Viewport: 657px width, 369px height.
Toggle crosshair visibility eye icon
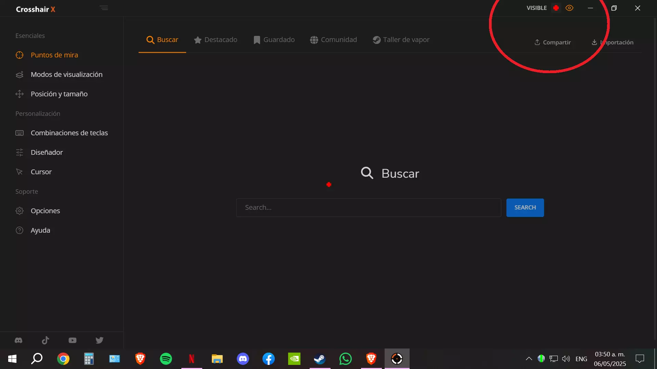click(x=569, y=8)
